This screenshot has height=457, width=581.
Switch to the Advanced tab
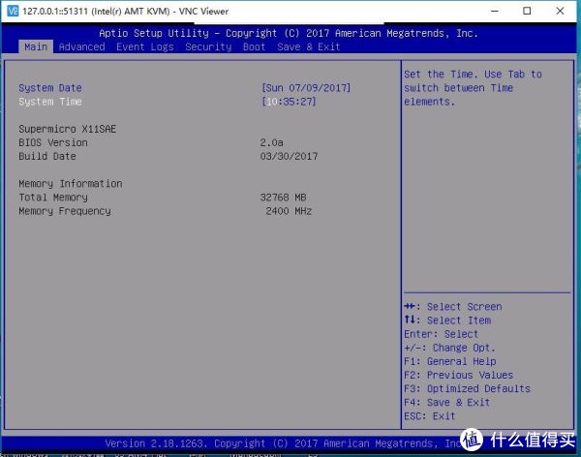(x=81, y=46)
